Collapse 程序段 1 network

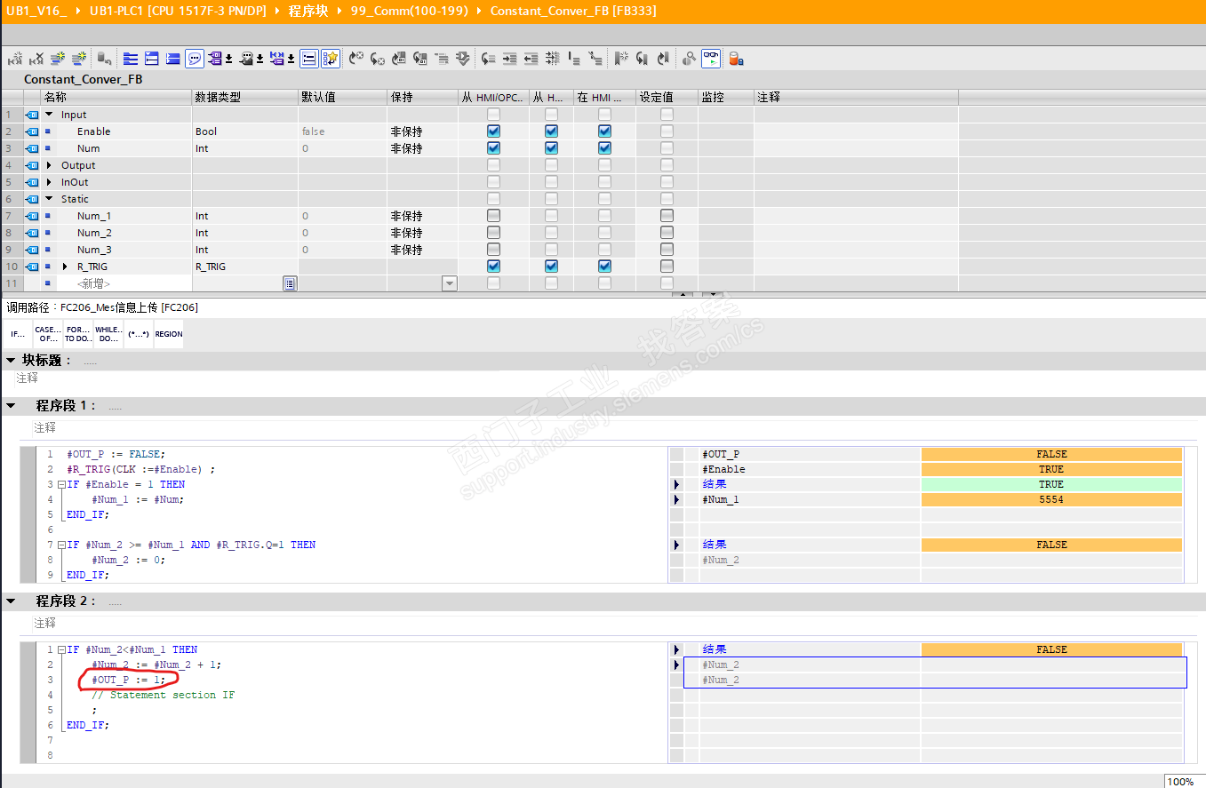coord(11,406)
